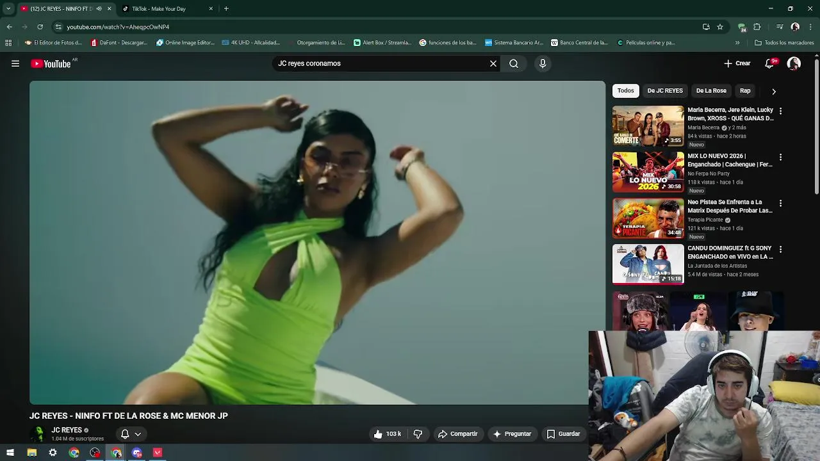Go to YouTube home via the logo

[51, 63]
